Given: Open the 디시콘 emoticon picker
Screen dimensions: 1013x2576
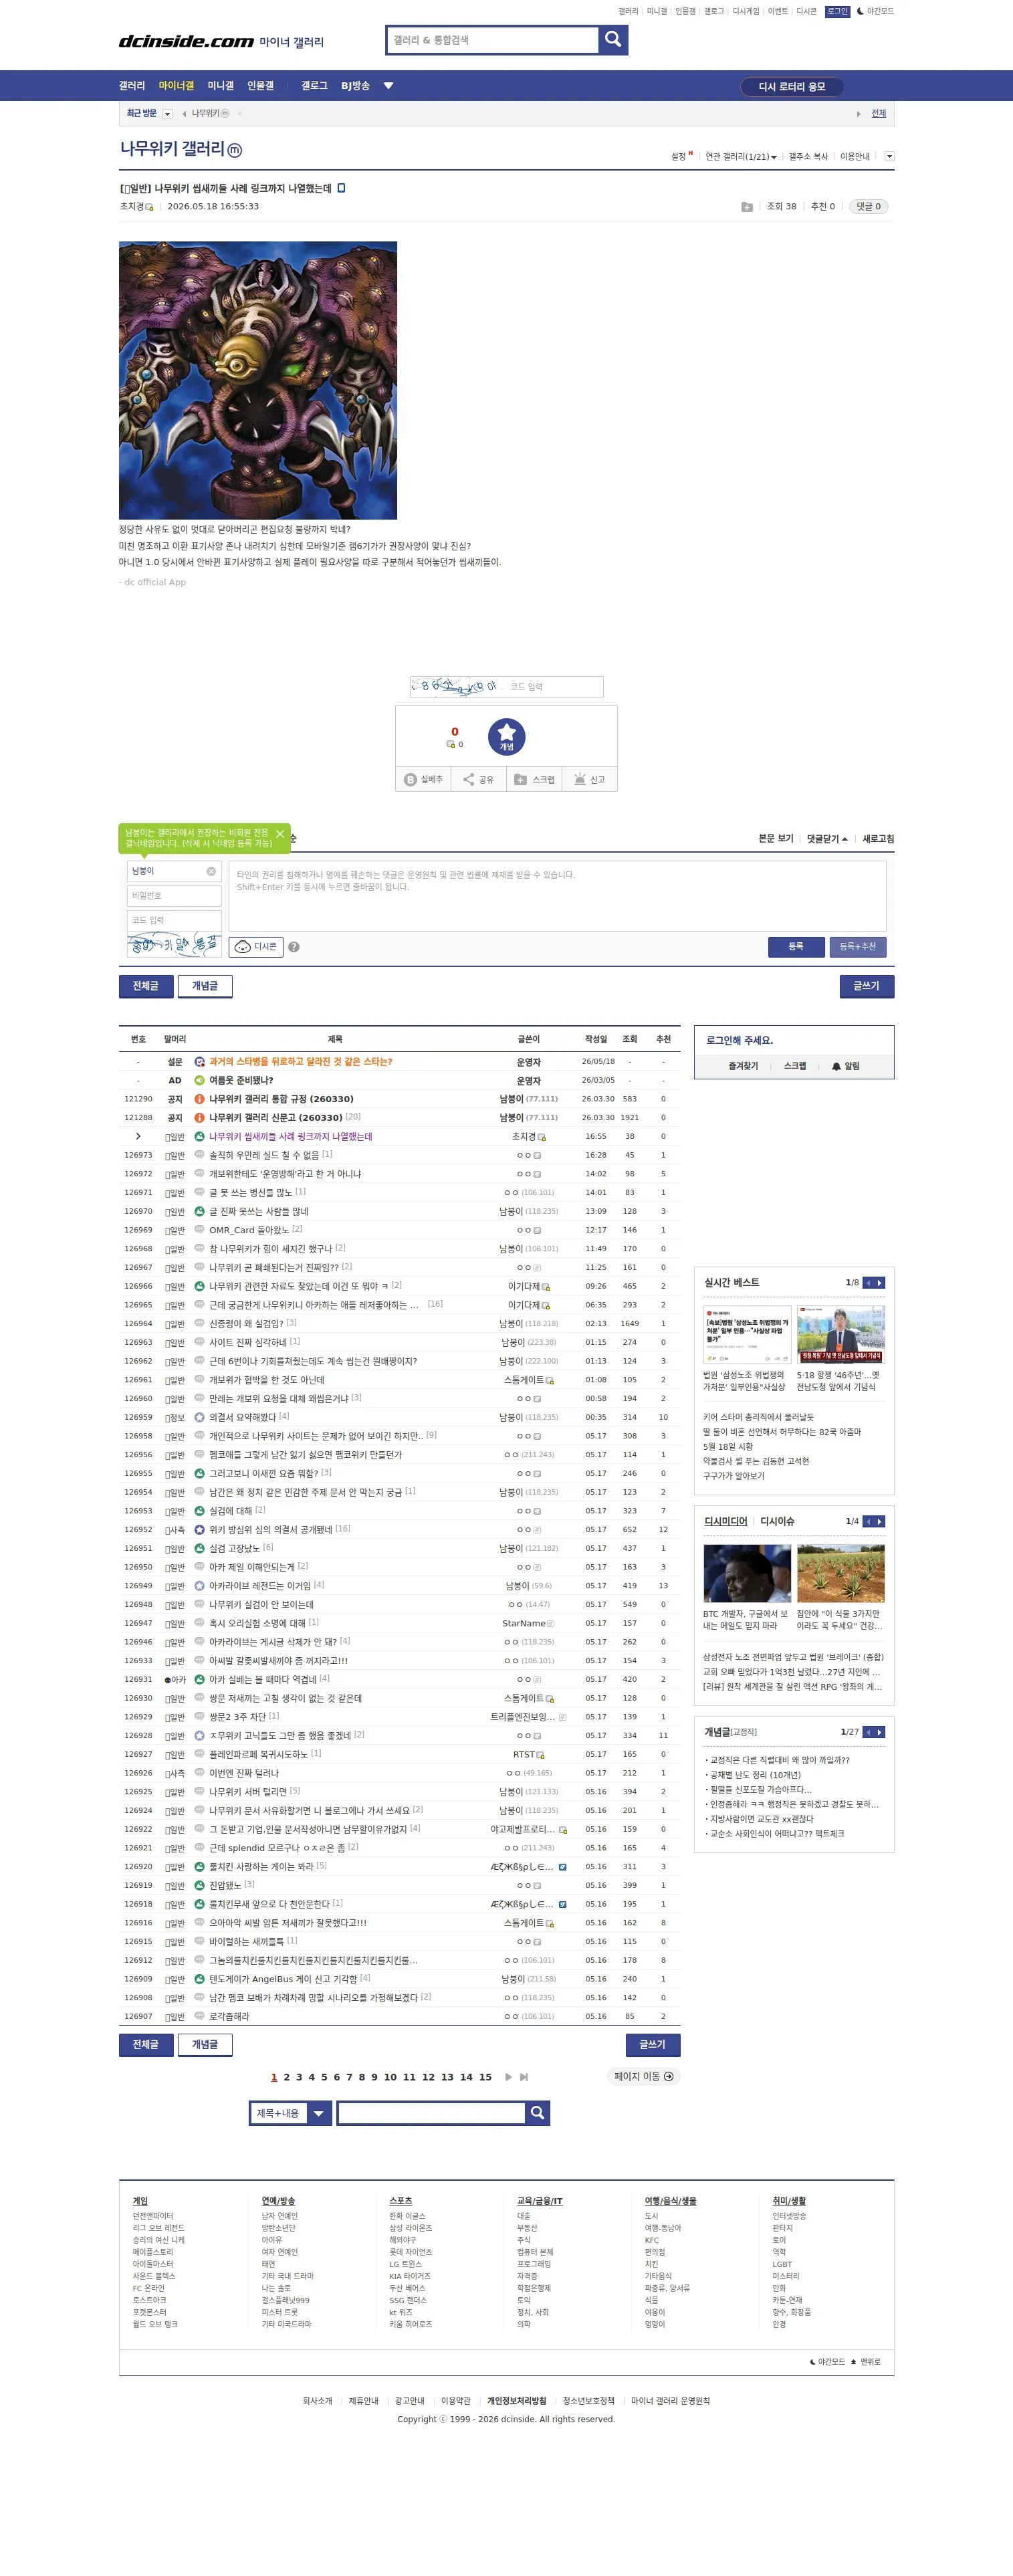Looking at the screenshot, I should pos(256,946).
